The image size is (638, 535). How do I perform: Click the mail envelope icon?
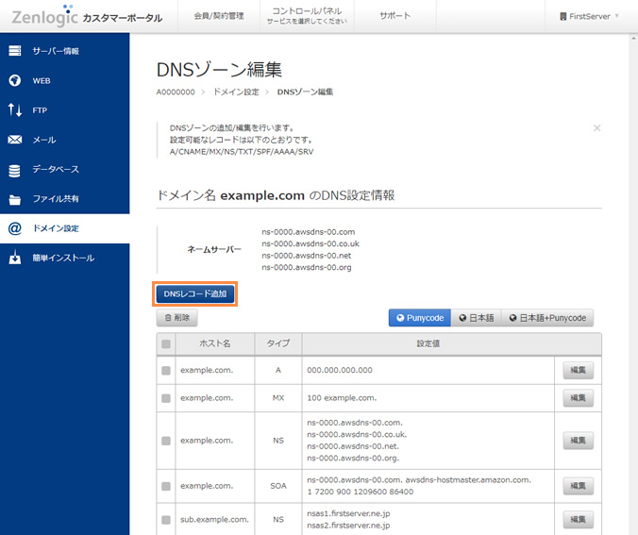[x=15, y=140]
